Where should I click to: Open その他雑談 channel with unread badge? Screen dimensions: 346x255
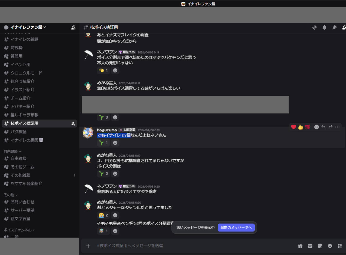pos(39,175)
